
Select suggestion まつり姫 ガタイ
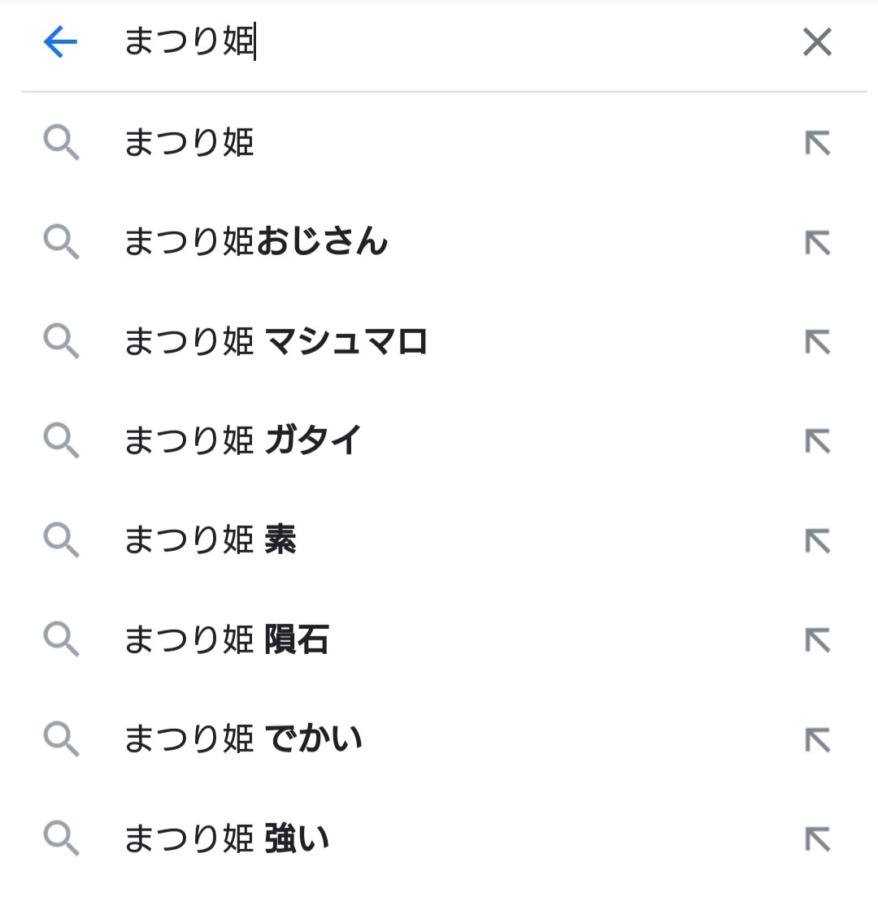point(242,441)
